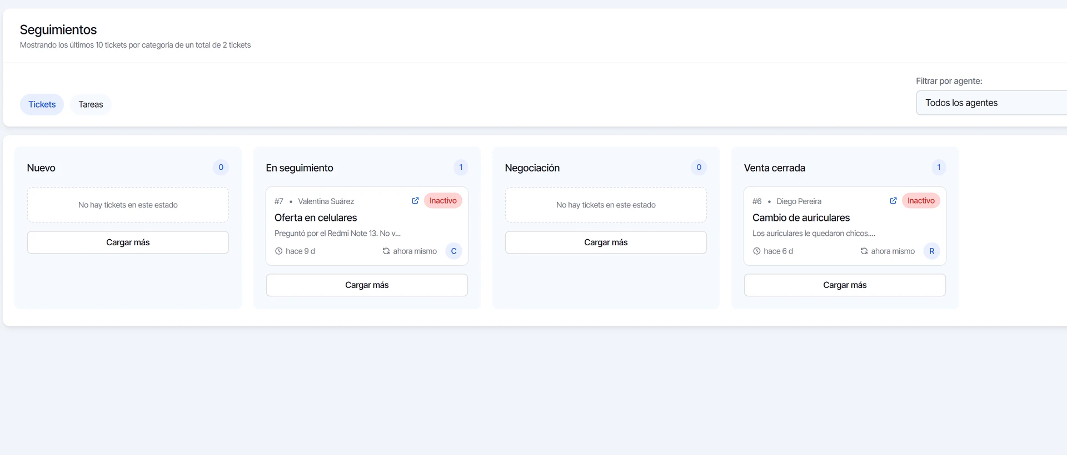Click the 'Venta cerrada' column header
Viewport: 1067px width, 455px height.
pos(775,168)
